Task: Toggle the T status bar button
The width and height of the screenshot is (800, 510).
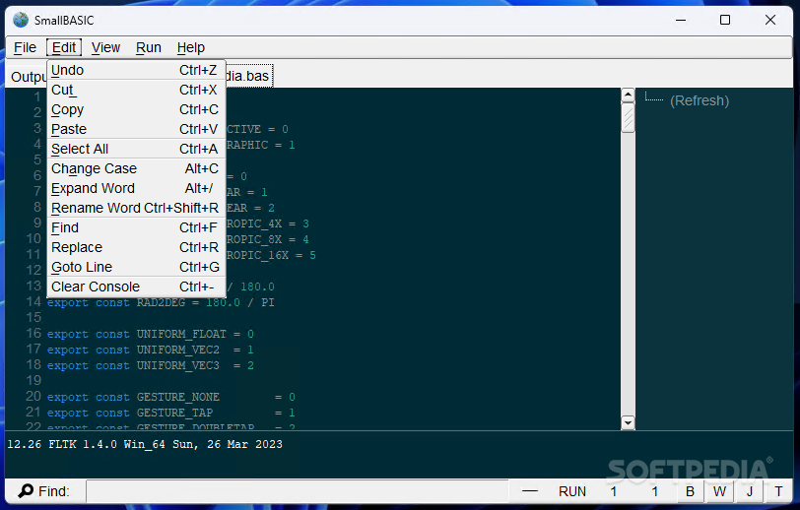Action: 778,491
